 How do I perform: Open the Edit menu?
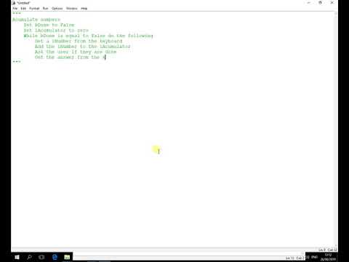[23, 9]
